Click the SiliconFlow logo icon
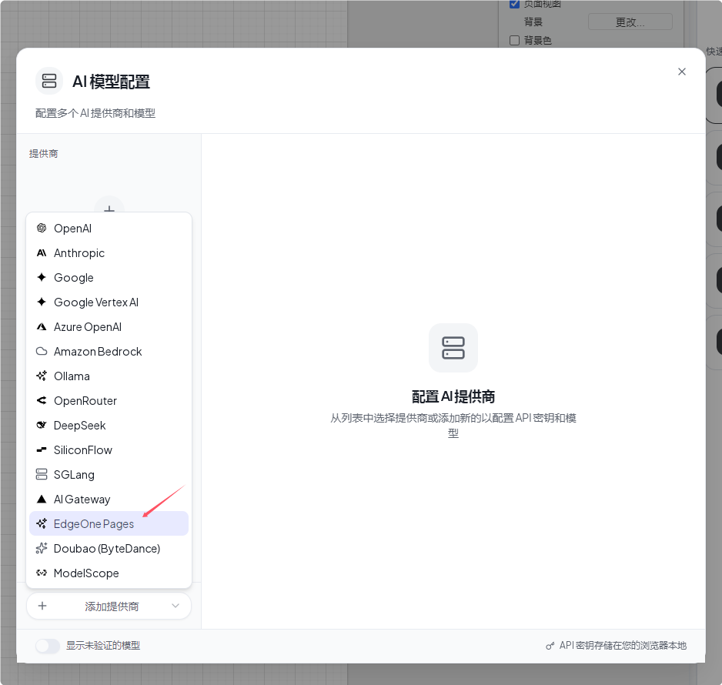 tap(42, 449)
